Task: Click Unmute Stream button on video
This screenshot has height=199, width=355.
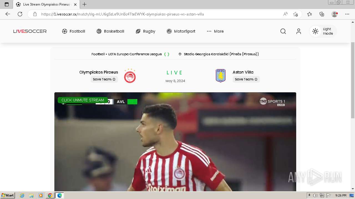Action: [x=83, y=100]
